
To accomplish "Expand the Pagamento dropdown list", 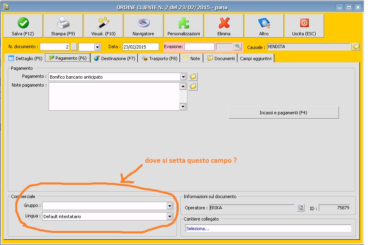I will (183, 77).
